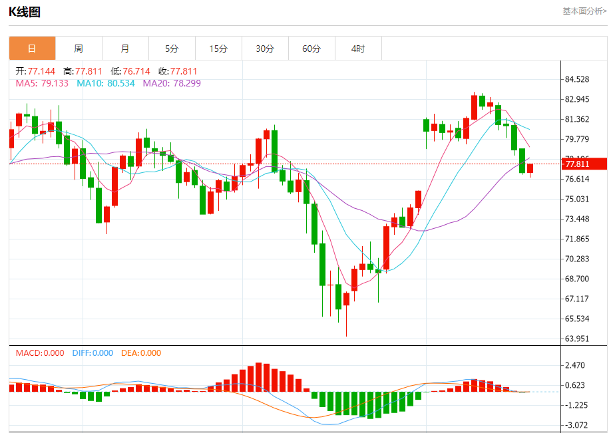Open the 30分 interval tab
615x433 pixels.
point(265,48)
